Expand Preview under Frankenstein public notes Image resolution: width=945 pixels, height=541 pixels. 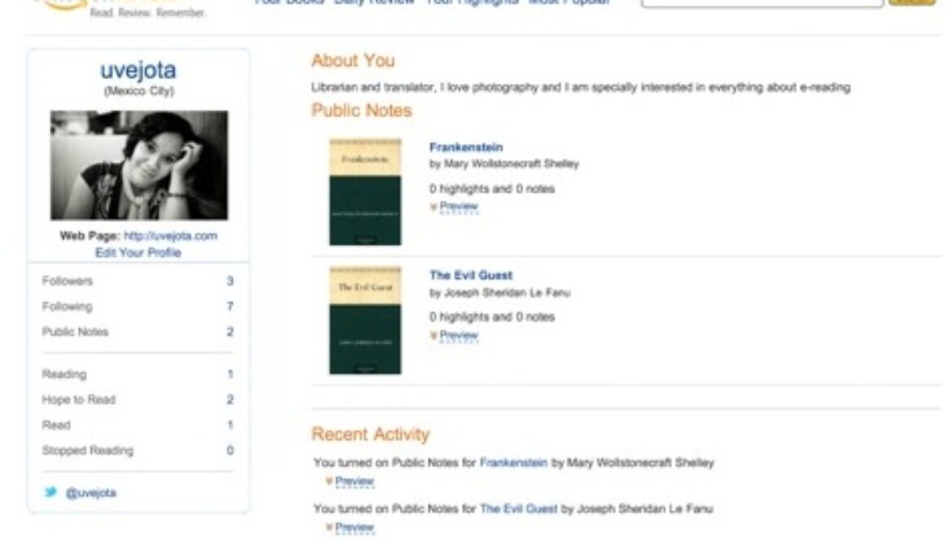pos(459,207)
